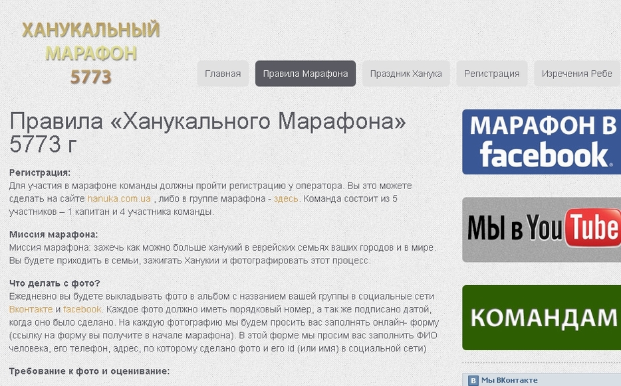Screen dimensions: 621x386
Task: Click the Что делать с фото? heading
Action: (x=55, y=283)
